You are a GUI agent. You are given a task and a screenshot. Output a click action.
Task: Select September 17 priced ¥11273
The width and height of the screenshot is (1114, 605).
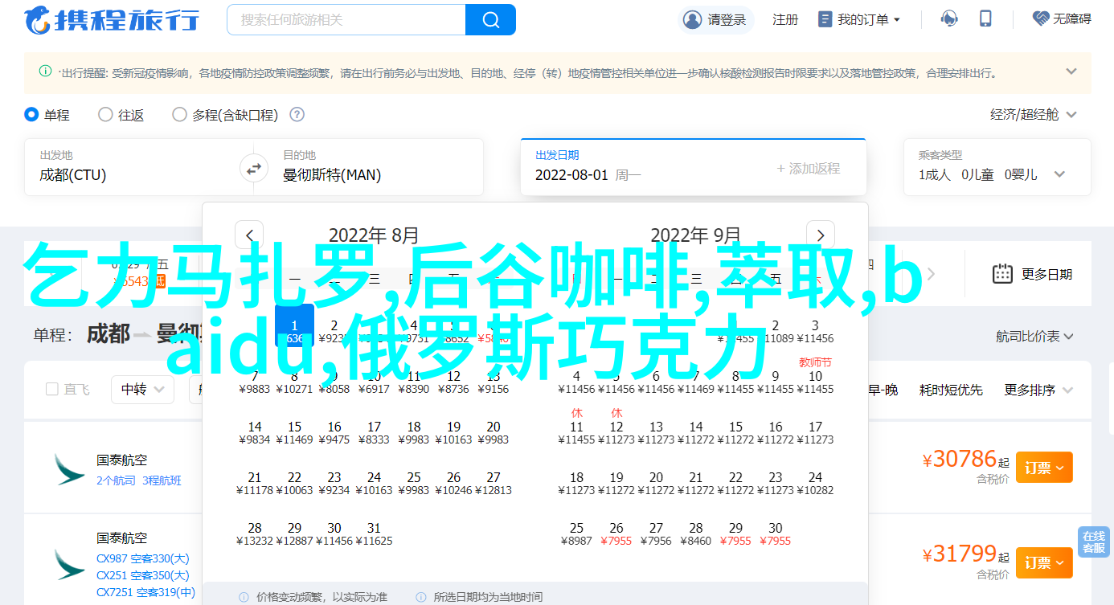click(815, 432)
